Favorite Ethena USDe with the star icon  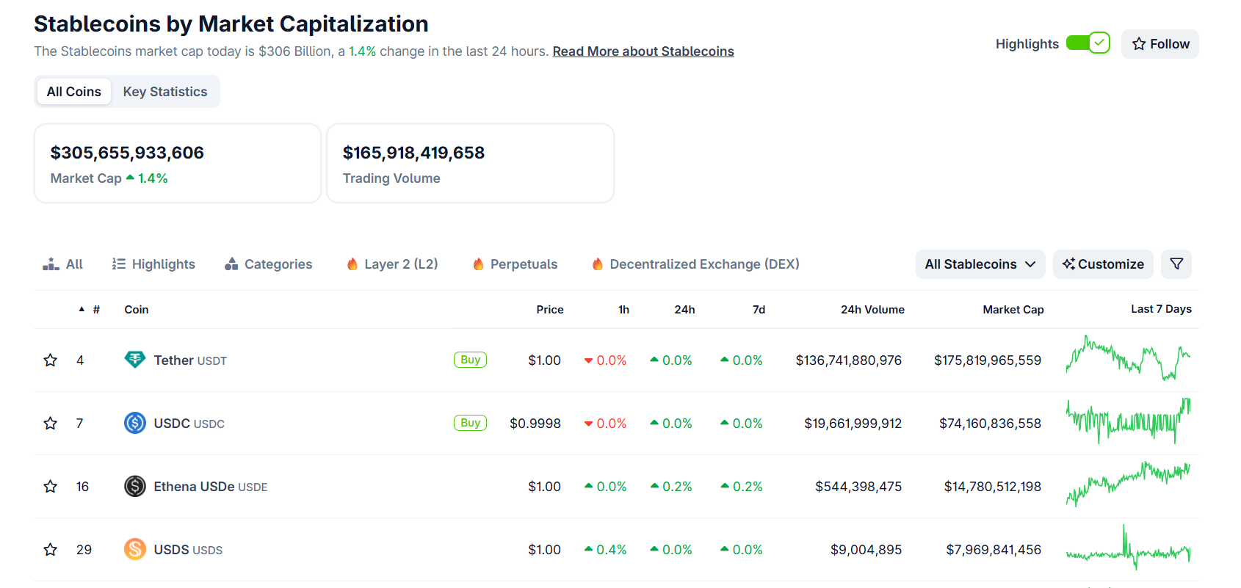click(x=50, y=487)
